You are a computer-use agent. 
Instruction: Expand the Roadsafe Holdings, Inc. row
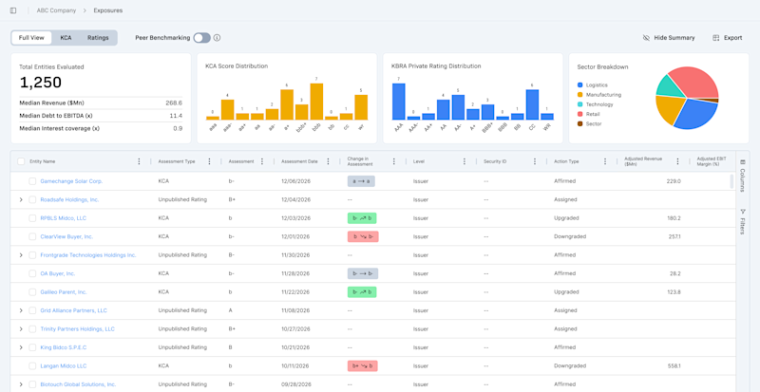click(x=21, y=199)
